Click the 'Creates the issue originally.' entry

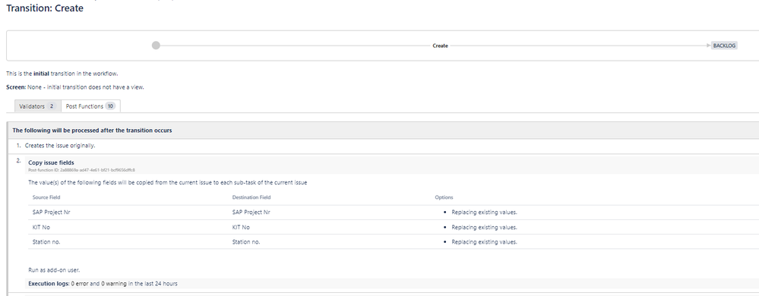point(60,146)
